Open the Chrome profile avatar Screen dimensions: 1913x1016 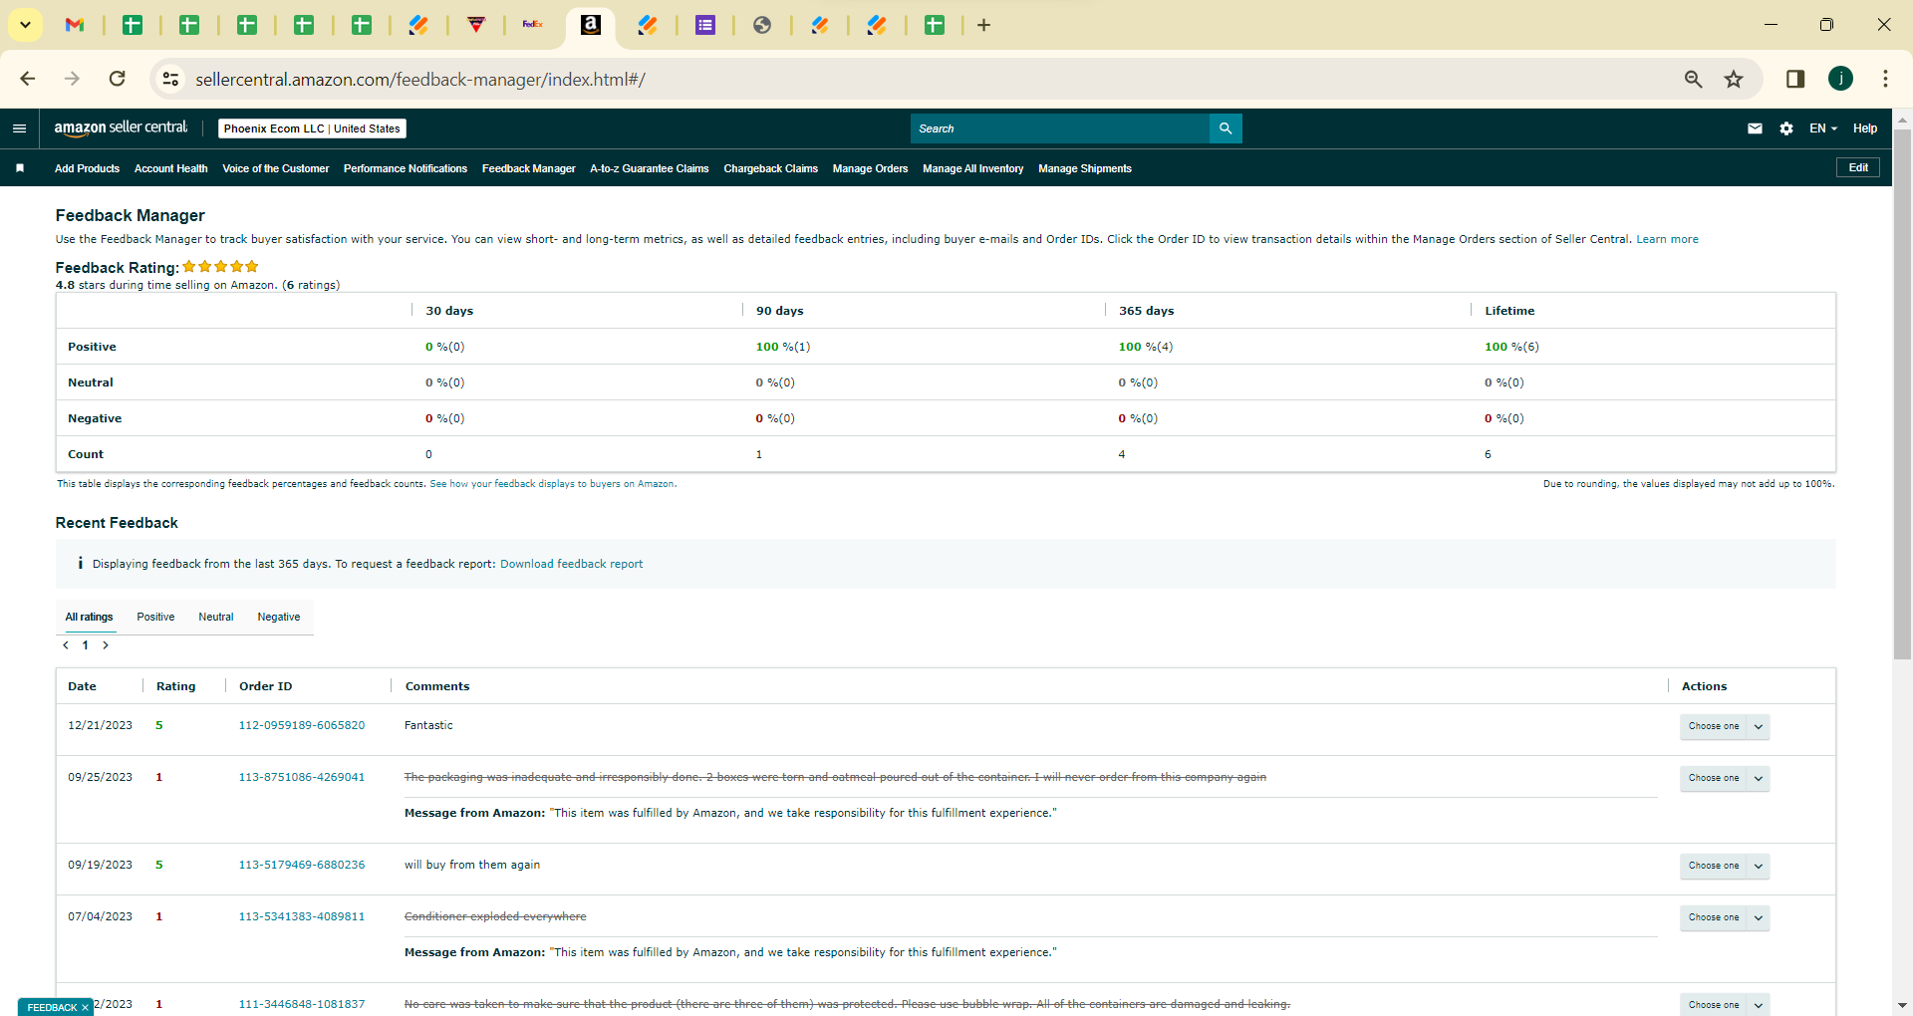coord(1840,79)
